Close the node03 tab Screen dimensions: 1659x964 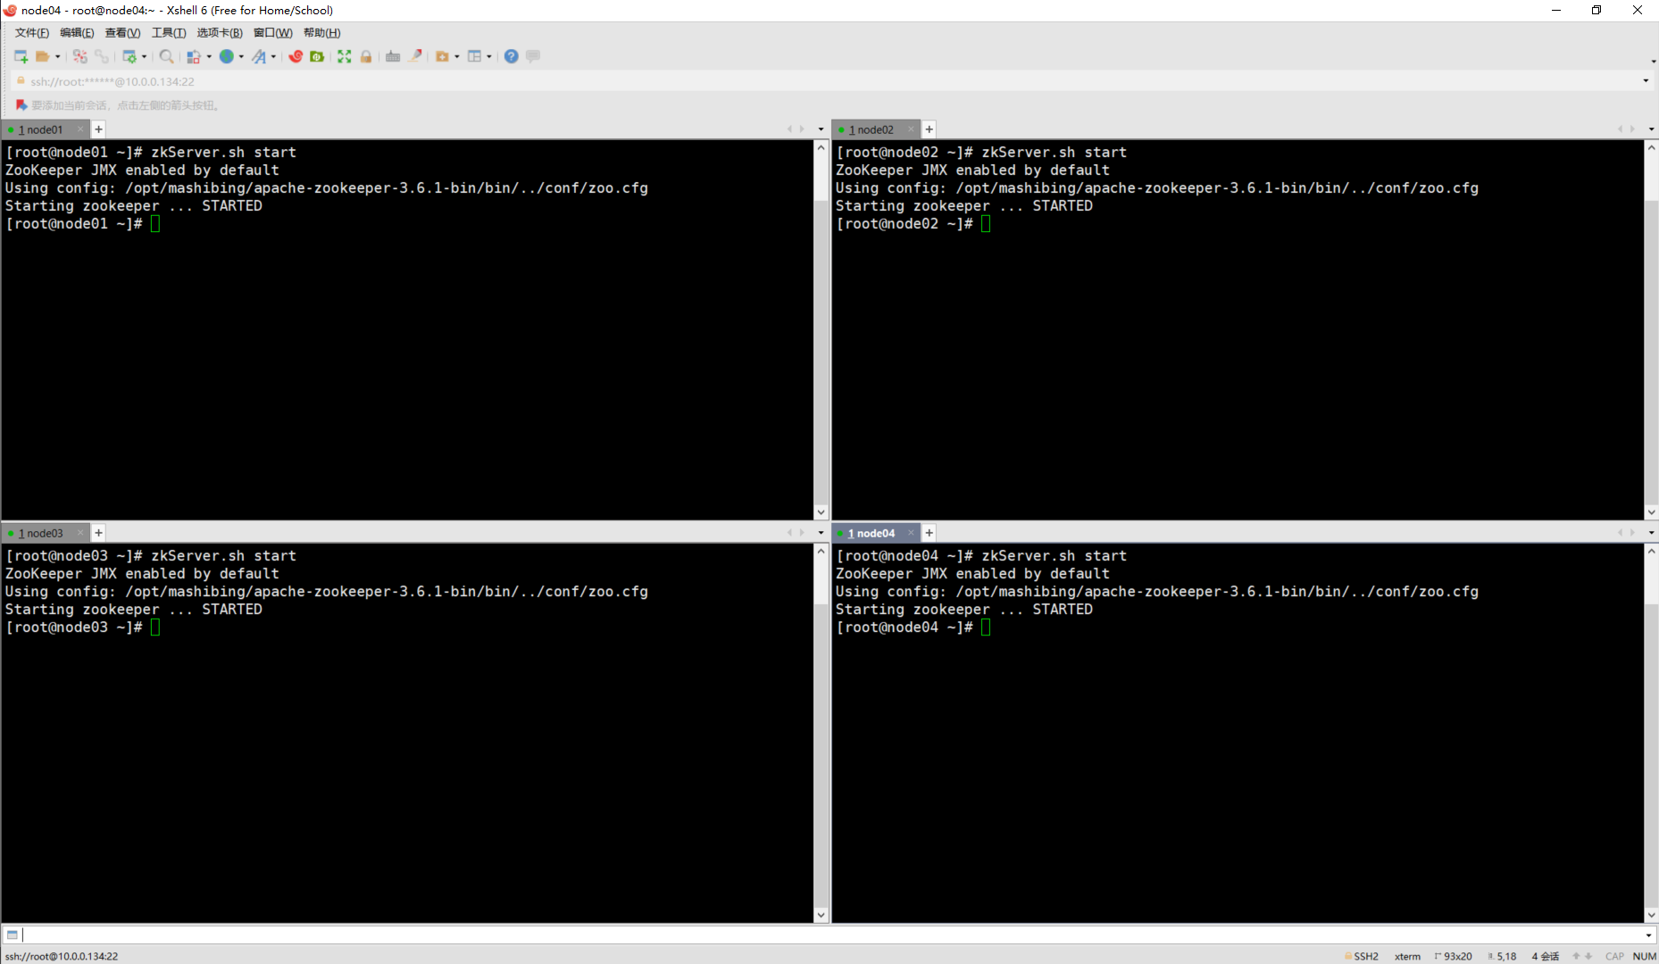click(80, 533)
